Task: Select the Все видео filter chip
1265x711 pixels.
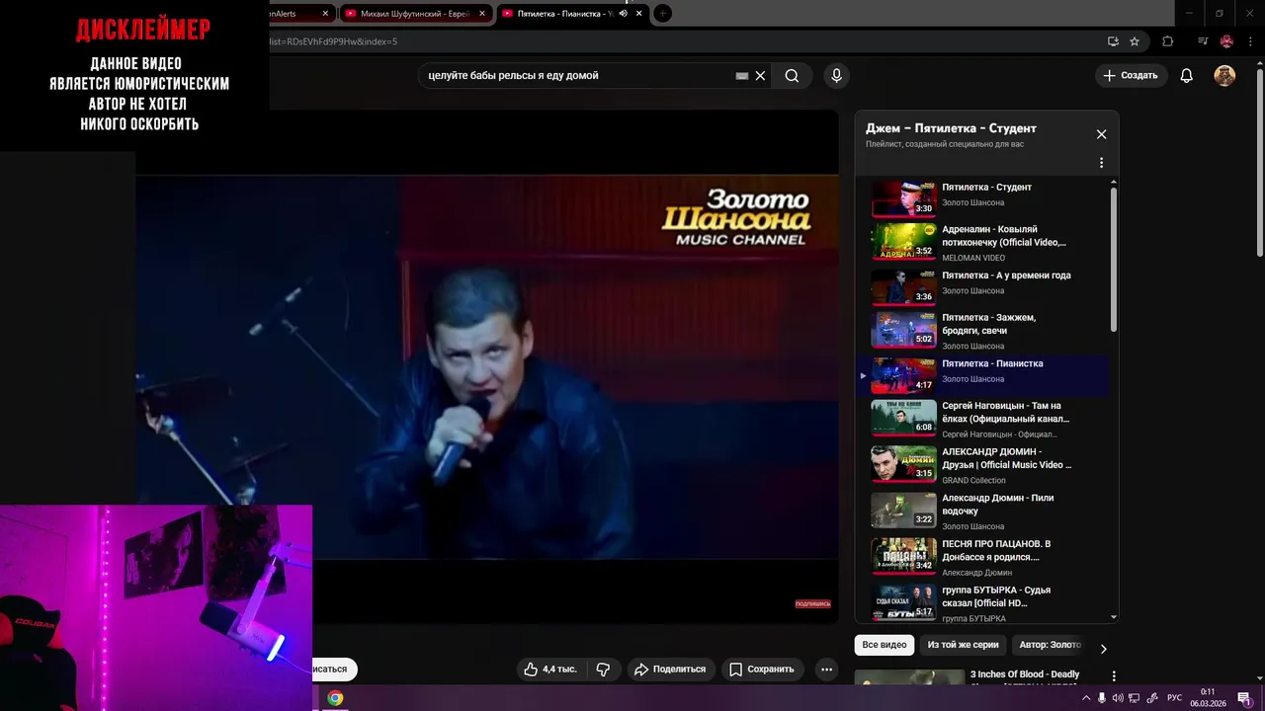Action: [884, 645]
